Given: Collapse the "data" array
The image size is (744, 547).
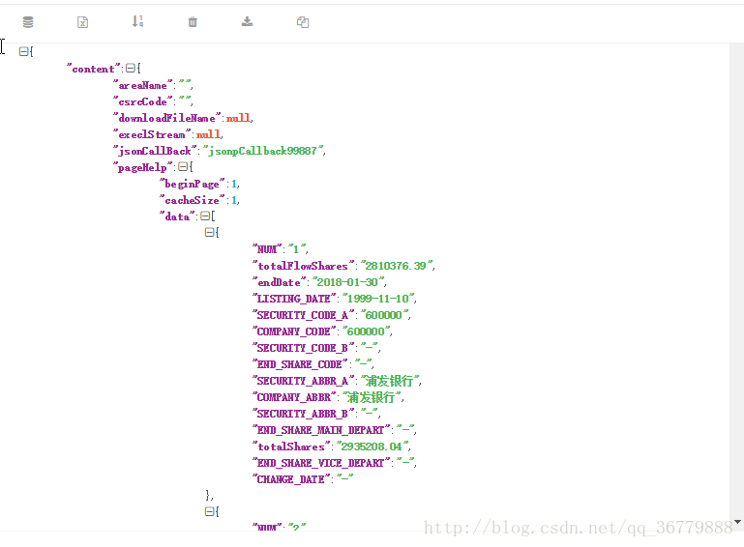Looking at the screenshot, I should (x=204, y=216).
